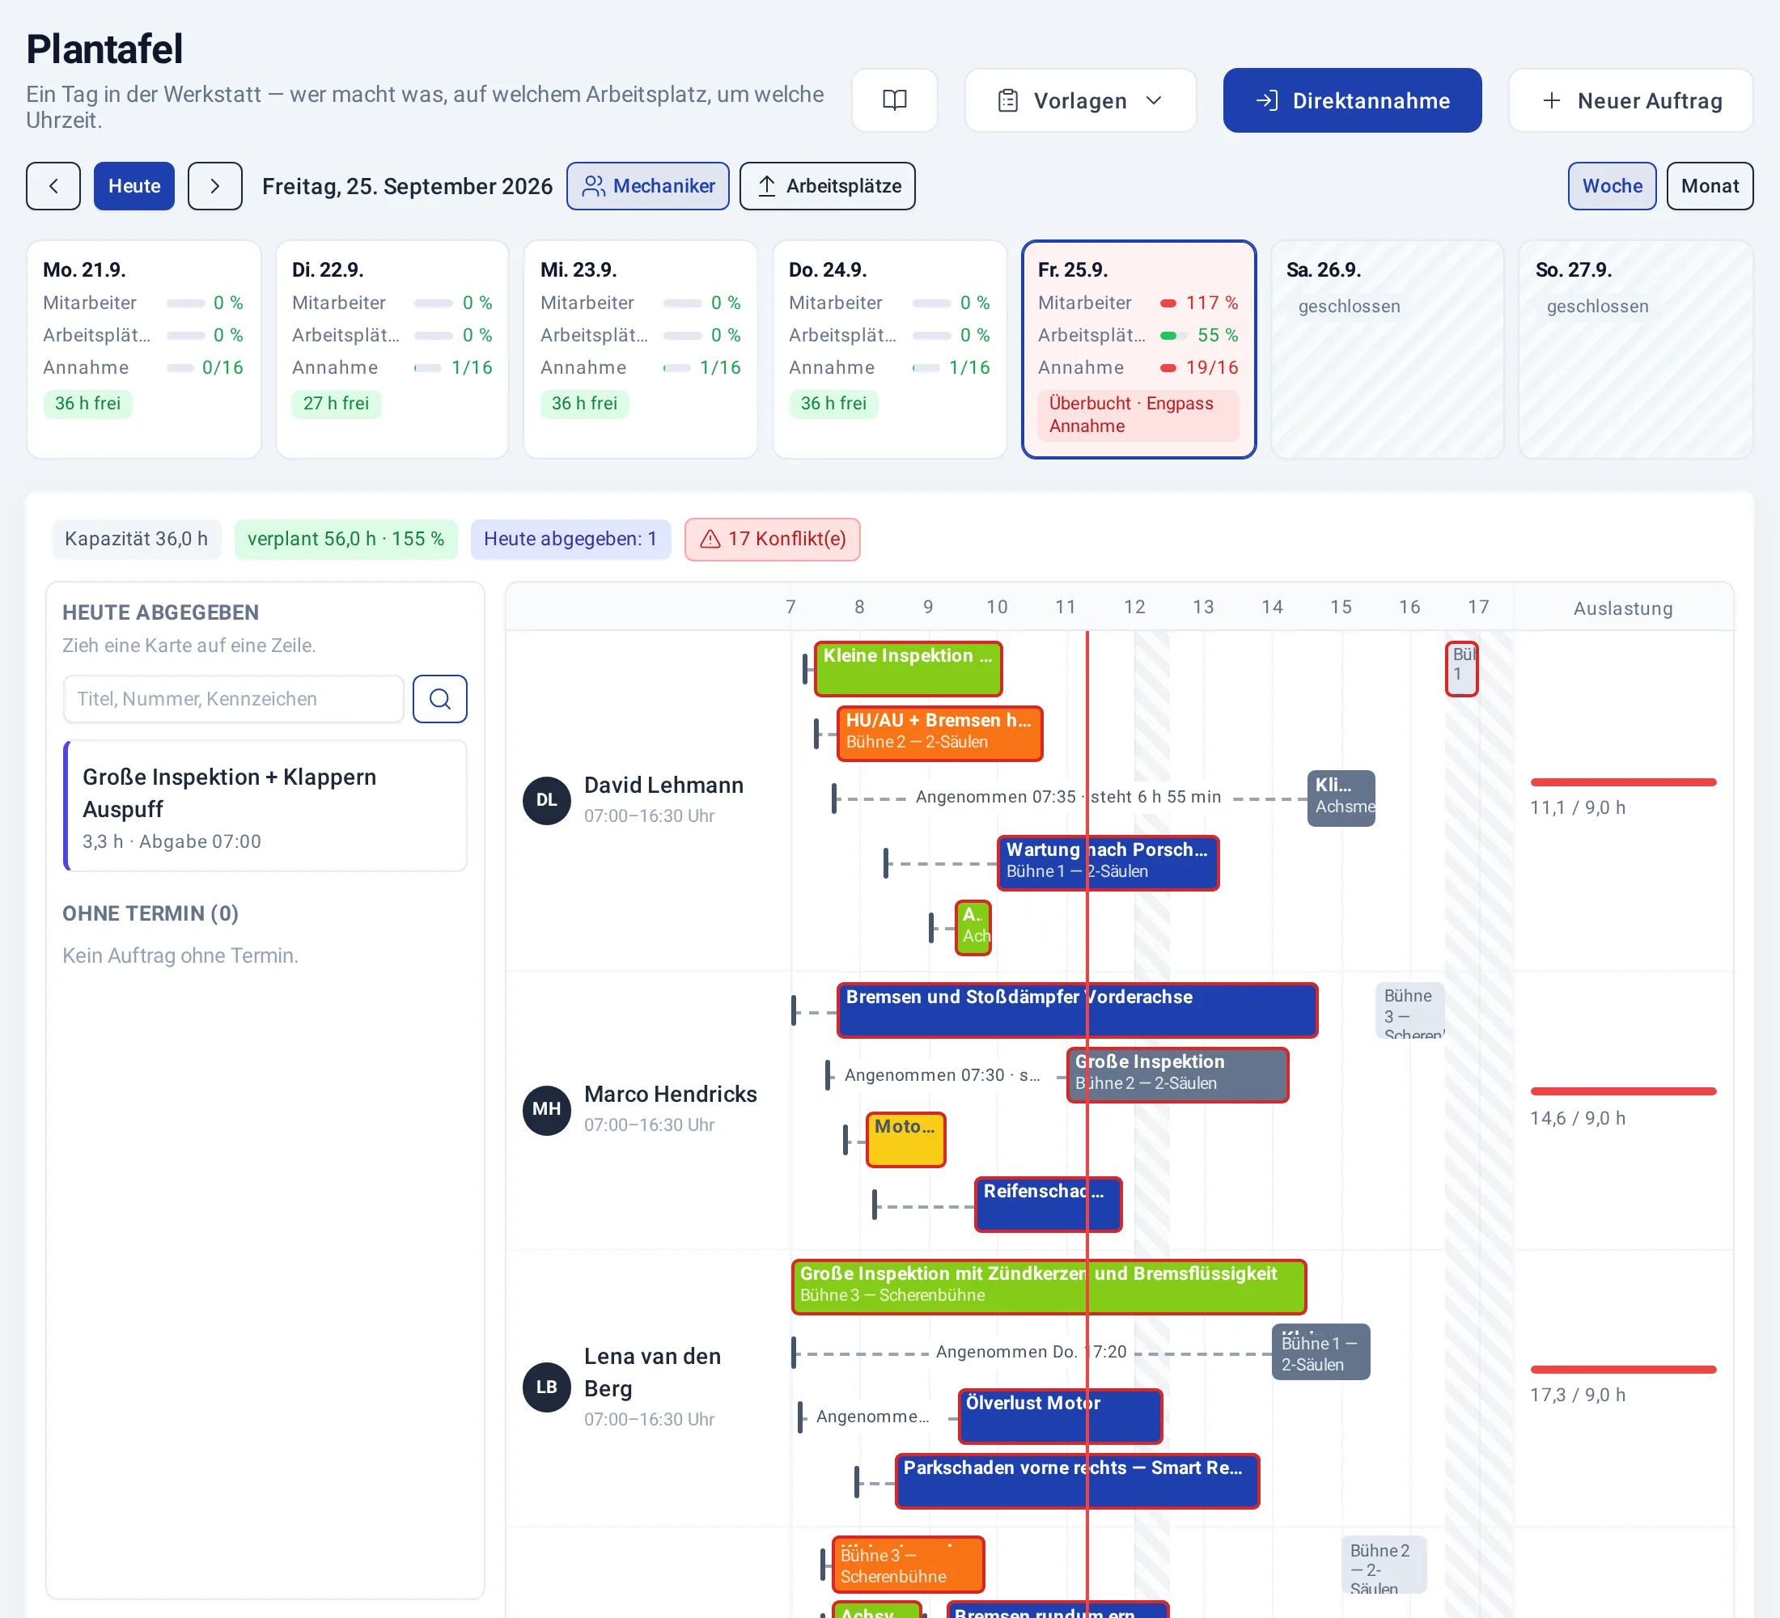The image size is (1780, 1618).
Task: Open Marco's Große Inspektion Bühne 2 block
Action: (1177, 1074)
